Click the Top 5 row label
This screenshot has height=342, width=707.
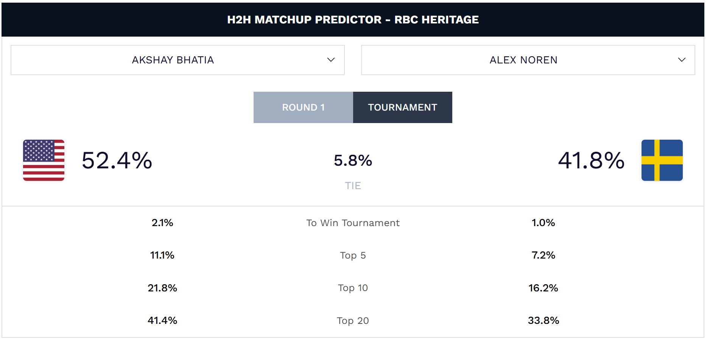353,256
